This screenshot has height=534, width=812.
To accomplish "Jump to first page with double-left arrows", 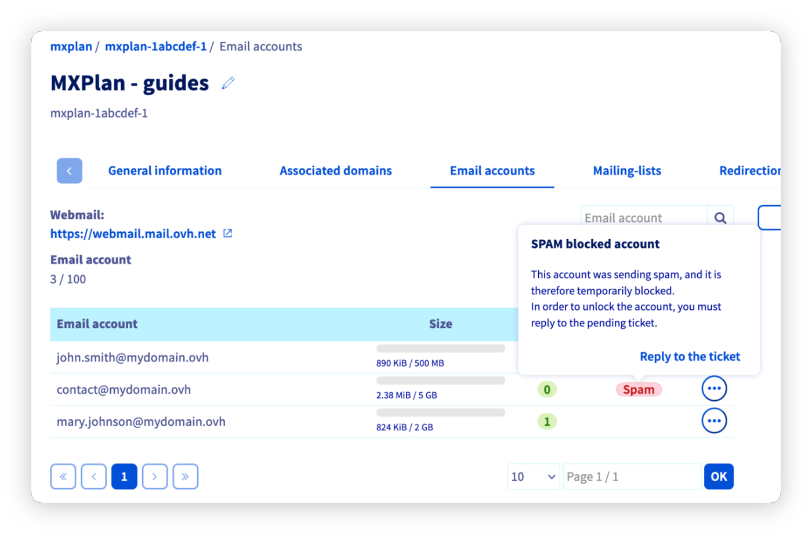I will pos(63,476).
